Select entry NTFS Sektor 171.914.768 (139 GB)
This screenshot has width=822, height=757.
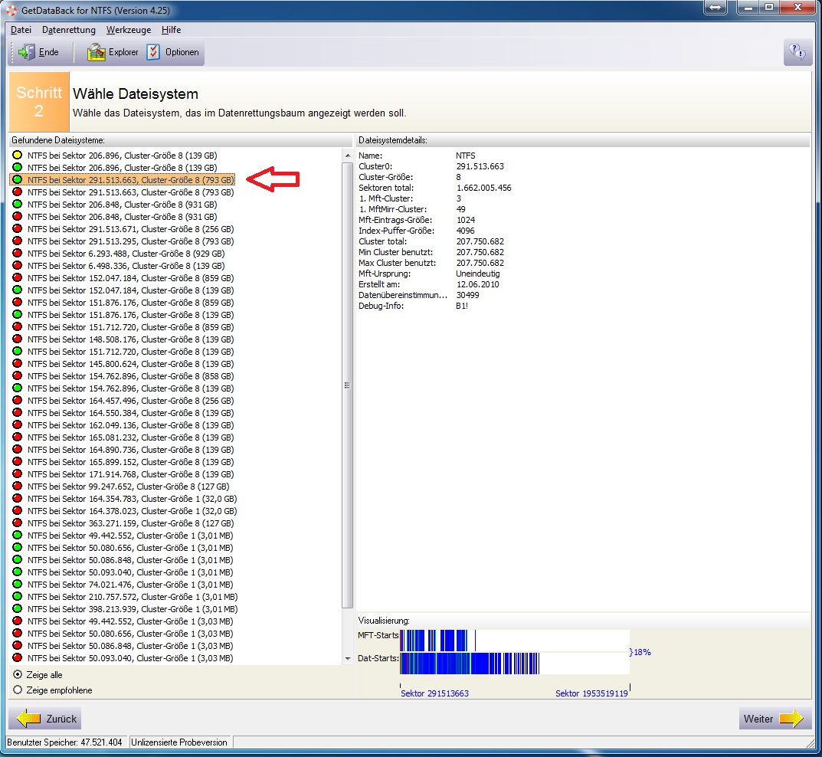122,474
